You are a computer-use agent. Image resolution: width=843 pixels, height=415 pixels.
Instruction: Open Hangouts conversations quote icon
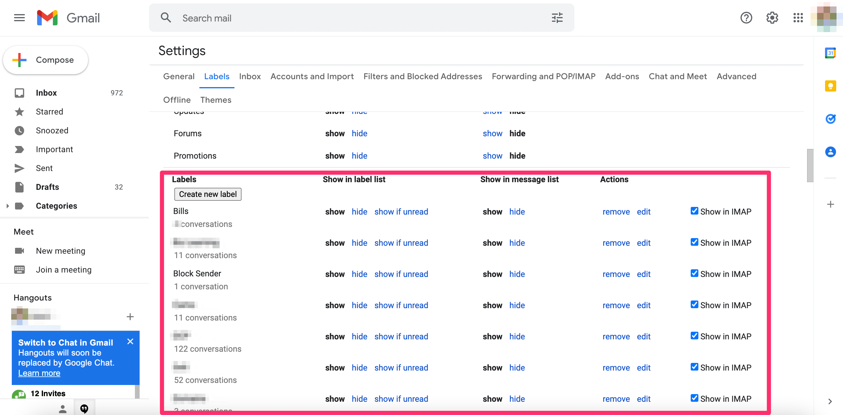coord(84,409)
